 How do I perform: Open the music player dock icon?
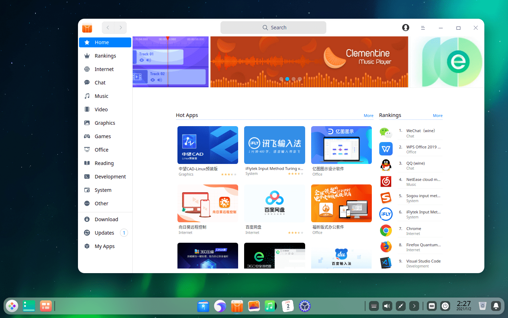click(271, 306)
